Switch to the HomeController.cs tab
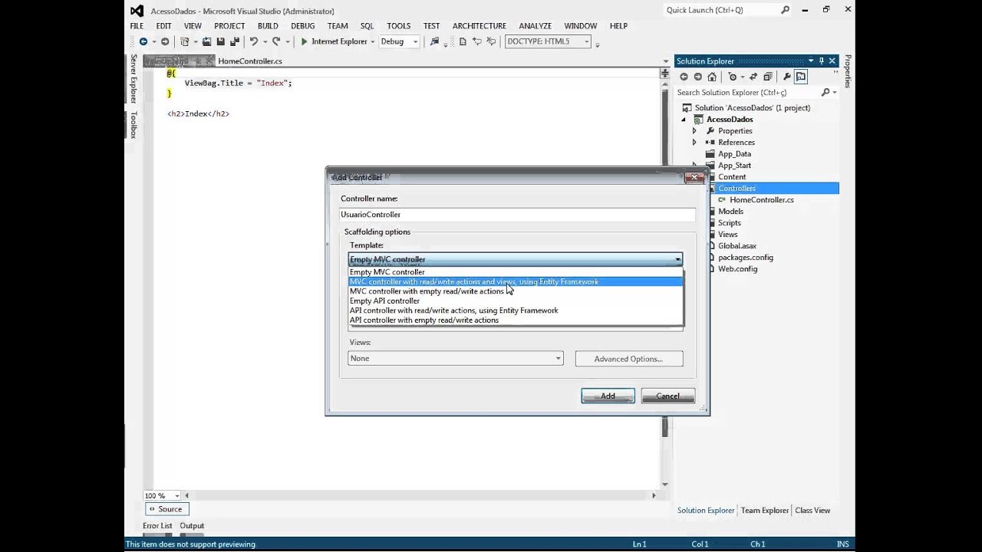The width and height of the screenshot is (982, 552). point(249,61)
